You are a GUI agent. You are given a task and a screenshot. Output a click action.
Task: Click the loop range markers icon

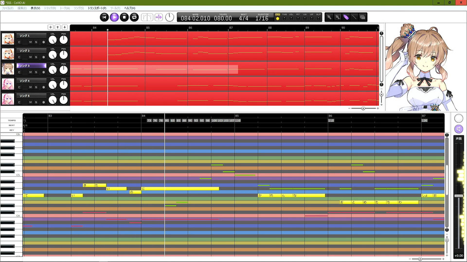coord(147,17)
